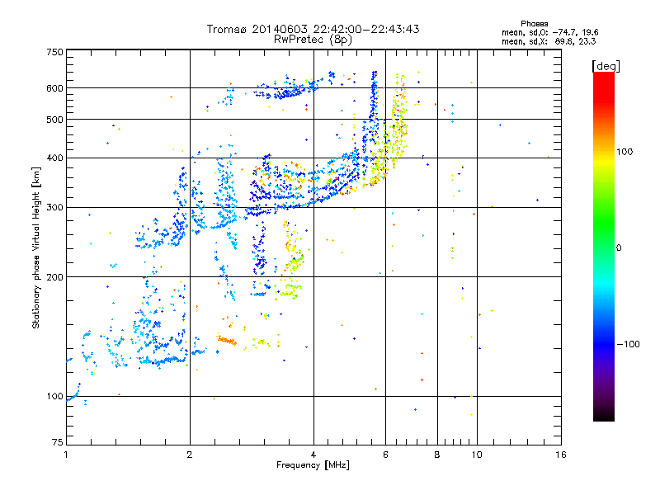660x495 pixels.
Task: Click the x-axis tick label '2'
Action: point(190,455)
